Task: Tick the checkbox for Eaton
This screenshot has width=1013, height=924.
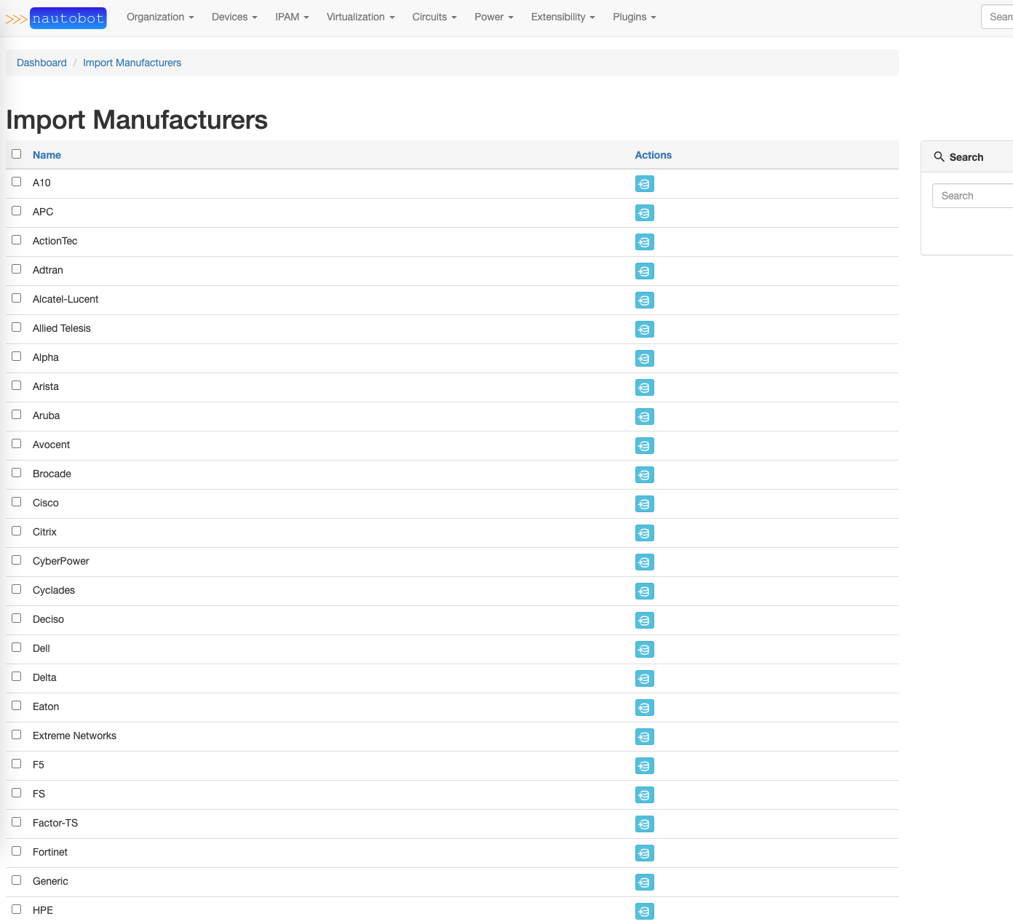Action: pos(17,706)
